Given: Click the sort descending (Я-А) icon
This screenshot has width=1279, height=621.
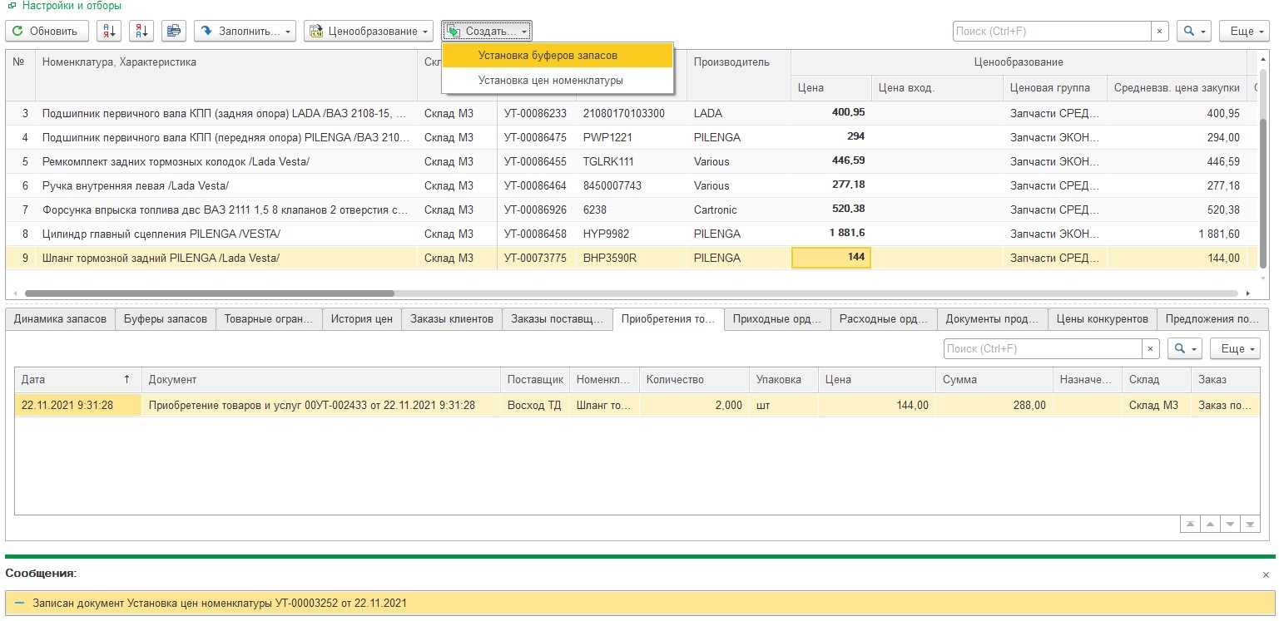Looking at the screenshot, I should 141,32.
